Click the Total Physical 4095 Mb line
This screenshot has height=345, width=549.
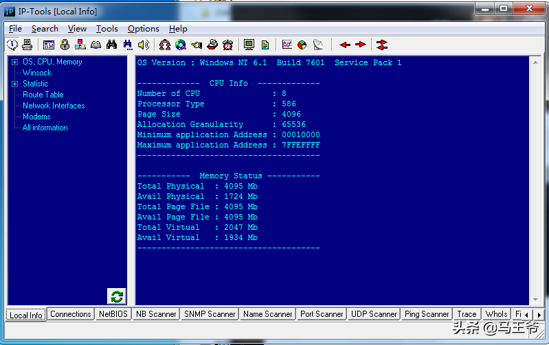click(197, 187)
